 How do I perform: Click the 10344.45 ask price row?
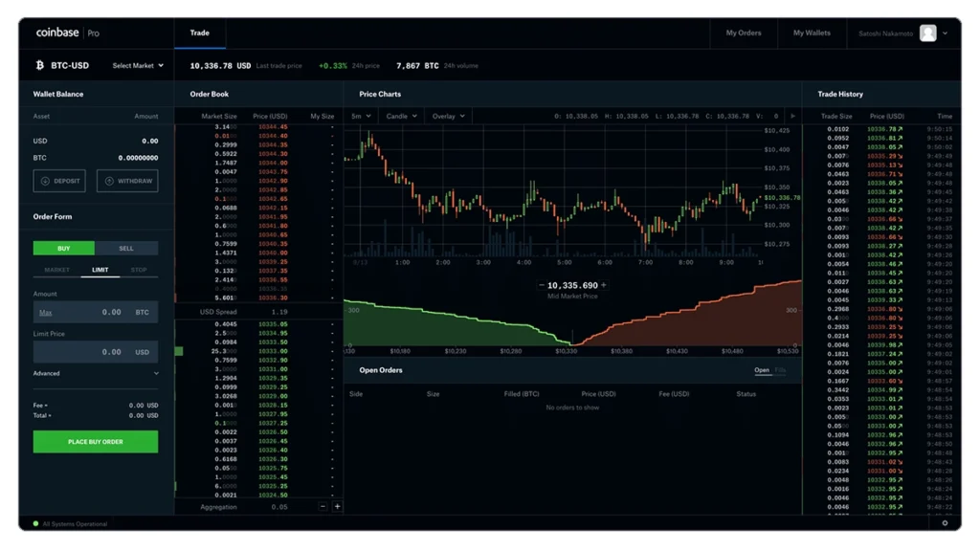point(257,127)
